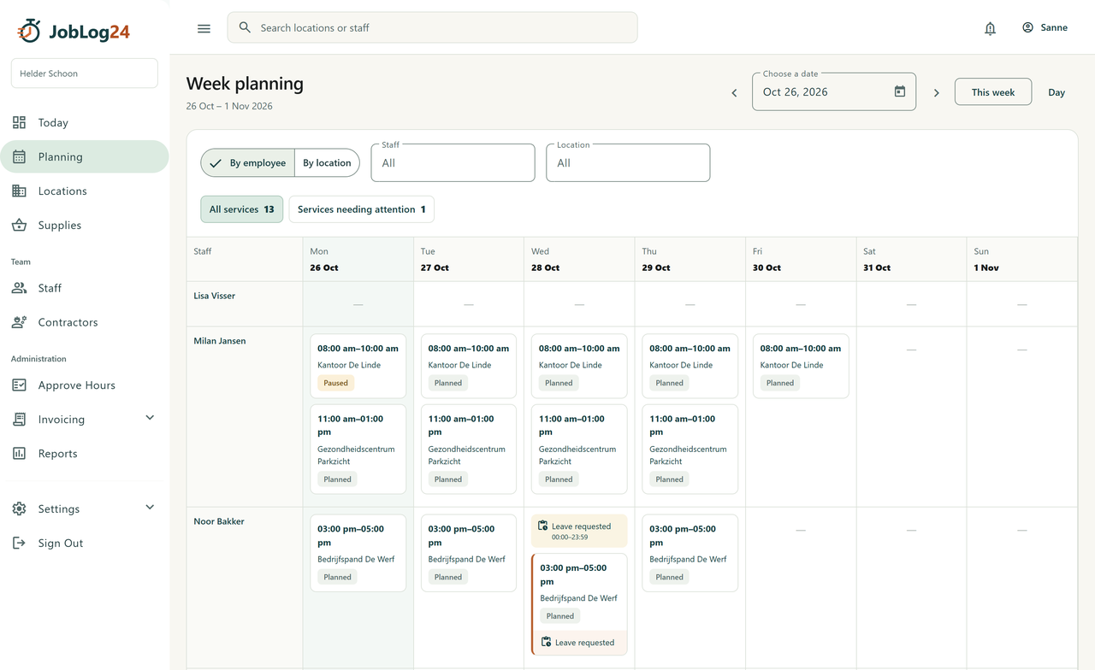Open Milan Jansen's Friday Kantoor De Linde shift
This screenshot has height=670, width=1095.
(801, 366)
